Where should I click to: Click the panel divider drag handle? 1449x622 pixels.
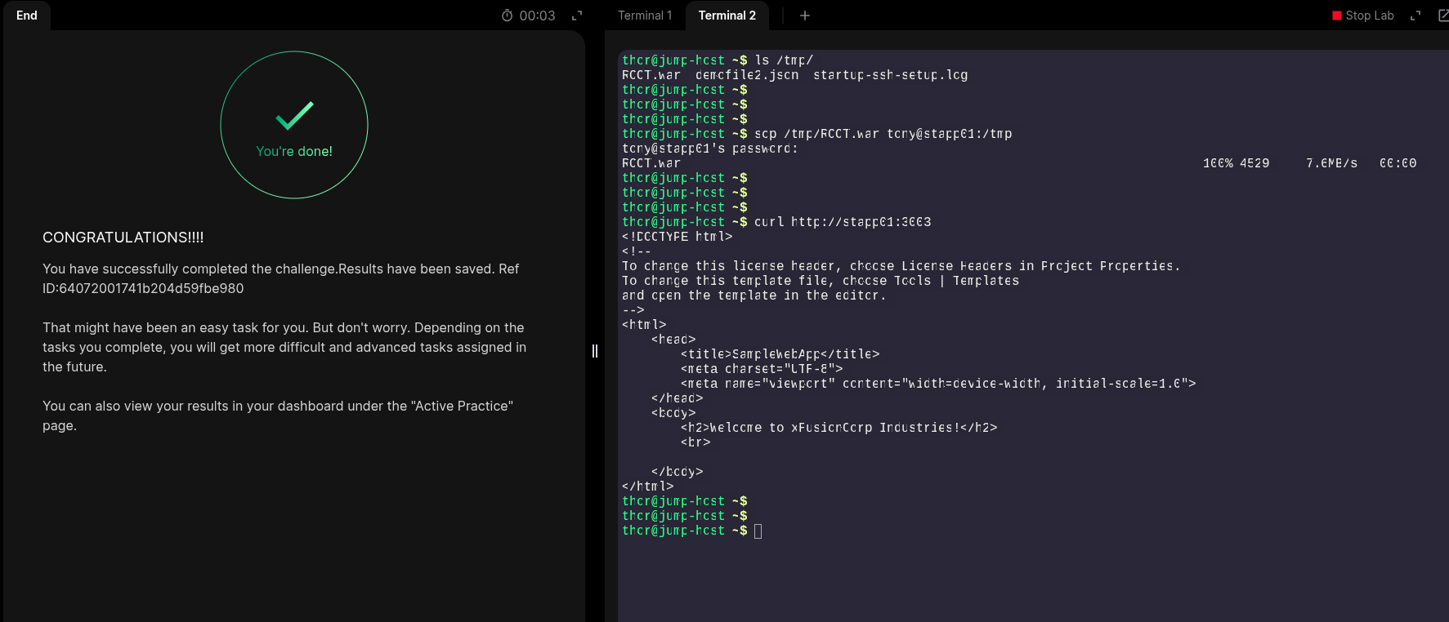pos(595,351)
